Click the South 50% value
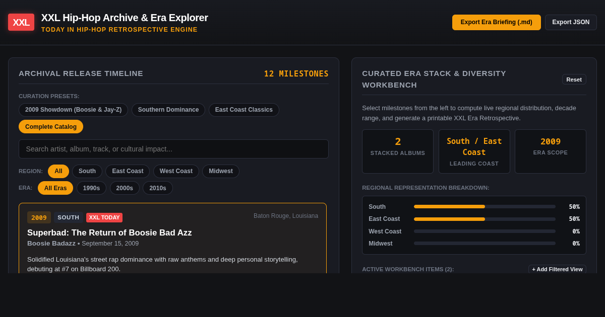 coord(574,207)
